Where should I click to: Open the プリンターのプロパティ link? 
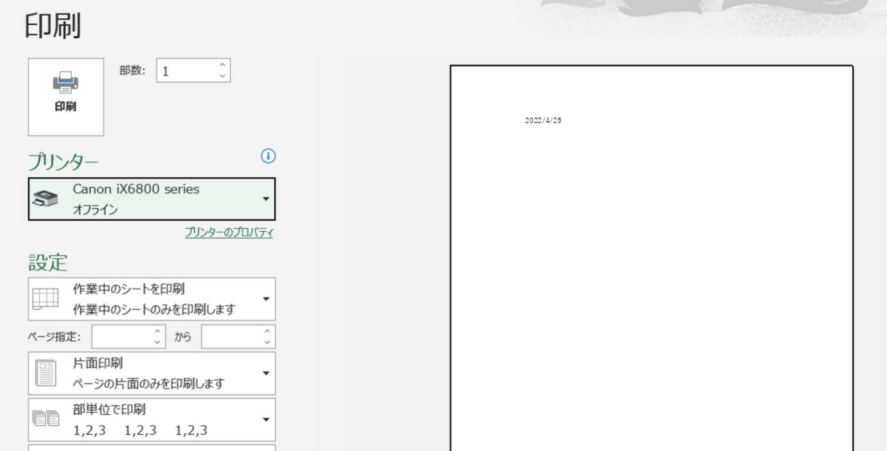click(x=229, y=232)
